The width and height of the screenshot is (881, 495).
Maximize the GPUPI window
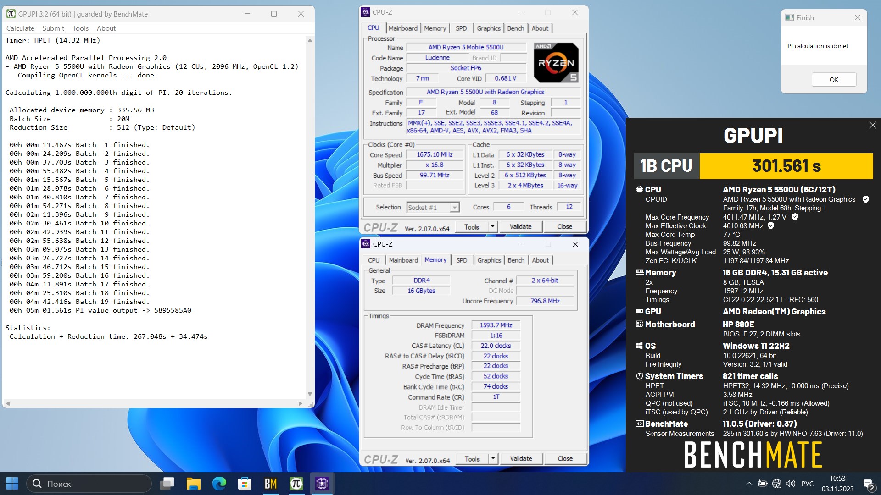(274, 14)
